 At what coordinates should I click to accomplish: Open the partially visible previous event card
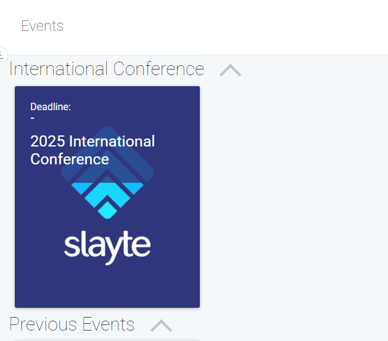pyautogui.click(x=107, y=340)
